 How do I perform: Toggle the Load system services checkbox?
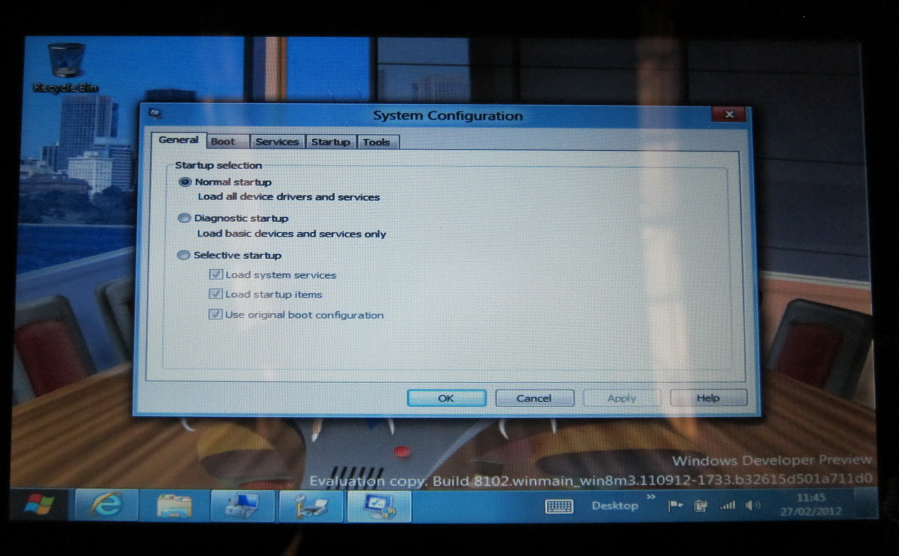point(216,274)
